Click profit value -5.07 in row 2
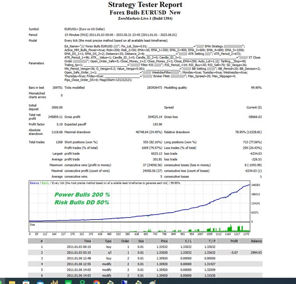Screen dimensions: 296x284 [234, 252]
